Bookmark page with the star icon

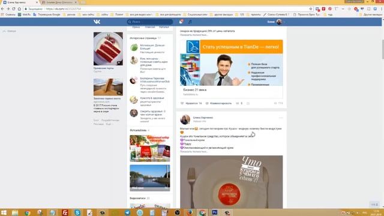(311, 9)
